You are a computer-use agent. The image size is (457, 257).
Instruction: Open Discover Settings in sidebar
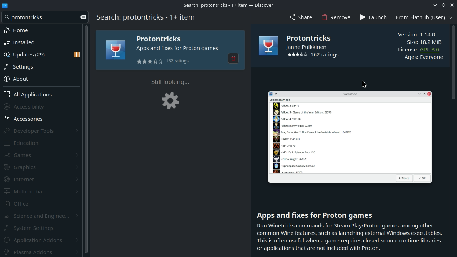point(23,67)
